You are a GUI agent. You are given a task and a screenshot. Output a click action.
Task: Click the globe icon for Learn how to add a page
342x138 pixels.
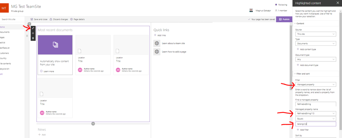(x=157, y=52)
